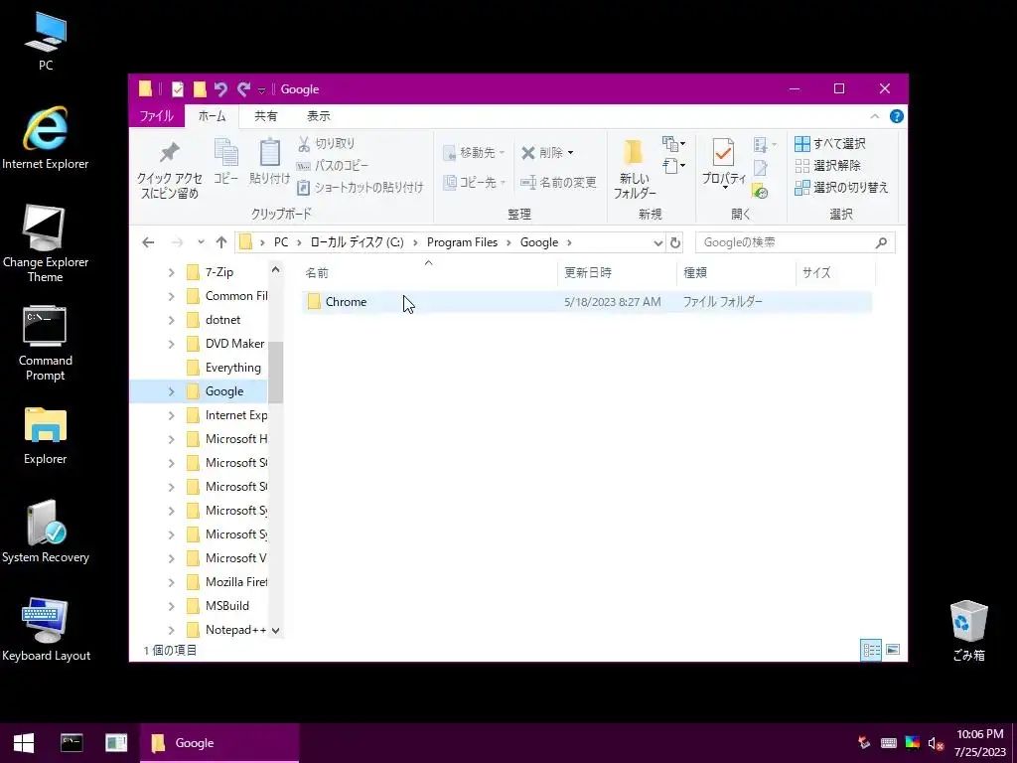
Task: Sort by the Type (種類) column header
Action: tap(736, 273)
